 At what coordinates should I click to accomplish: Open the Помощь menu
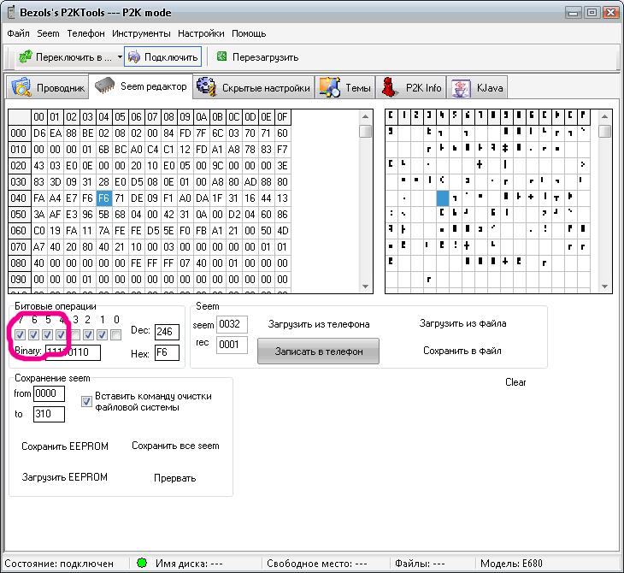tap(249, 33)
